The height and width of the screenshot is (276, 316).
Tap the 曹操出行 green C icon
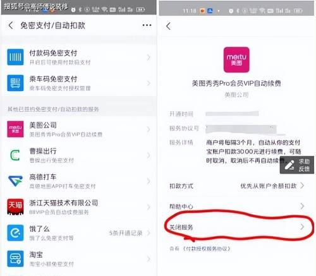coord(15,155)
